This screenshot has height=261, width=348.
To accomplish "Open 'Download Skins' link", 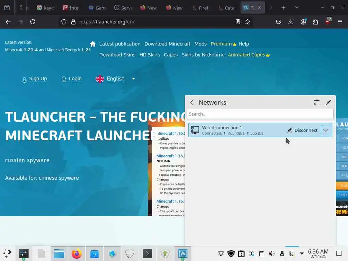I will (x=117, y=55).
